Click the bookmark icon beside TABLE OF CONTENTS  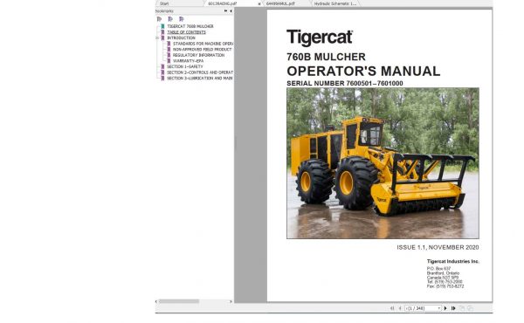[162, 32]
